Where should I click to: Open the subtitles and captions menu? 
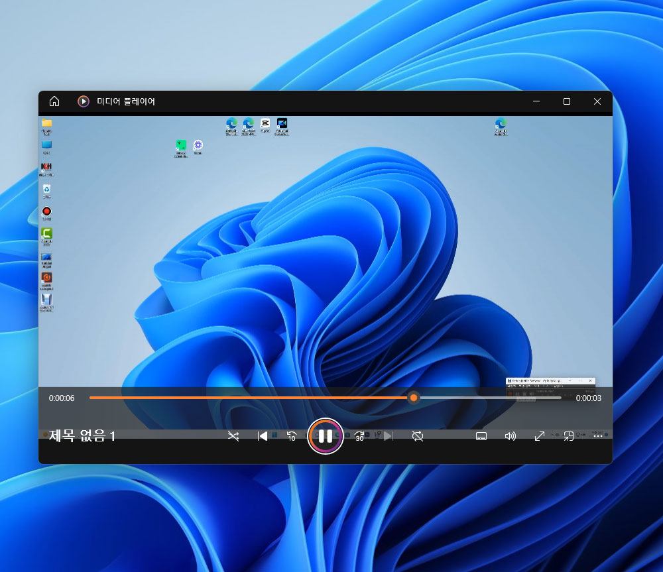[481, 436]
